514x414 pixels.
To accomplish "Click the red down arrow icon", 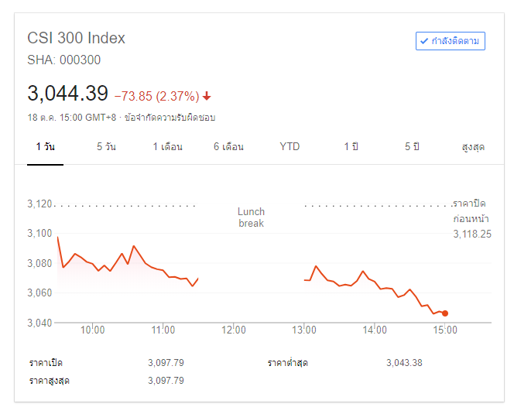I will coord(207,96).
